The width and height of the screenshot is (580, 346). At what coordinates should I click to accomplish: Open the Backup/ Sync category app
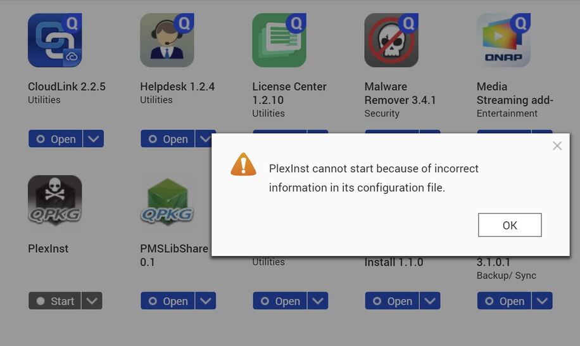504,301
